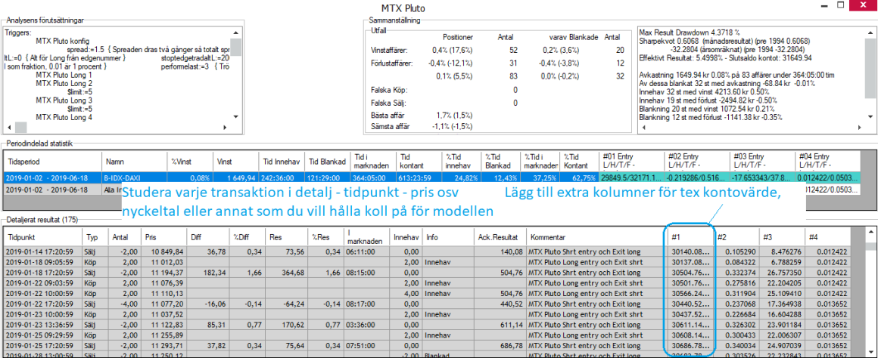The width and height of the screenshot is (878, 358).
Task: Click the scroll-up arrow in the Triggers text box
Action: pos(235,34)
